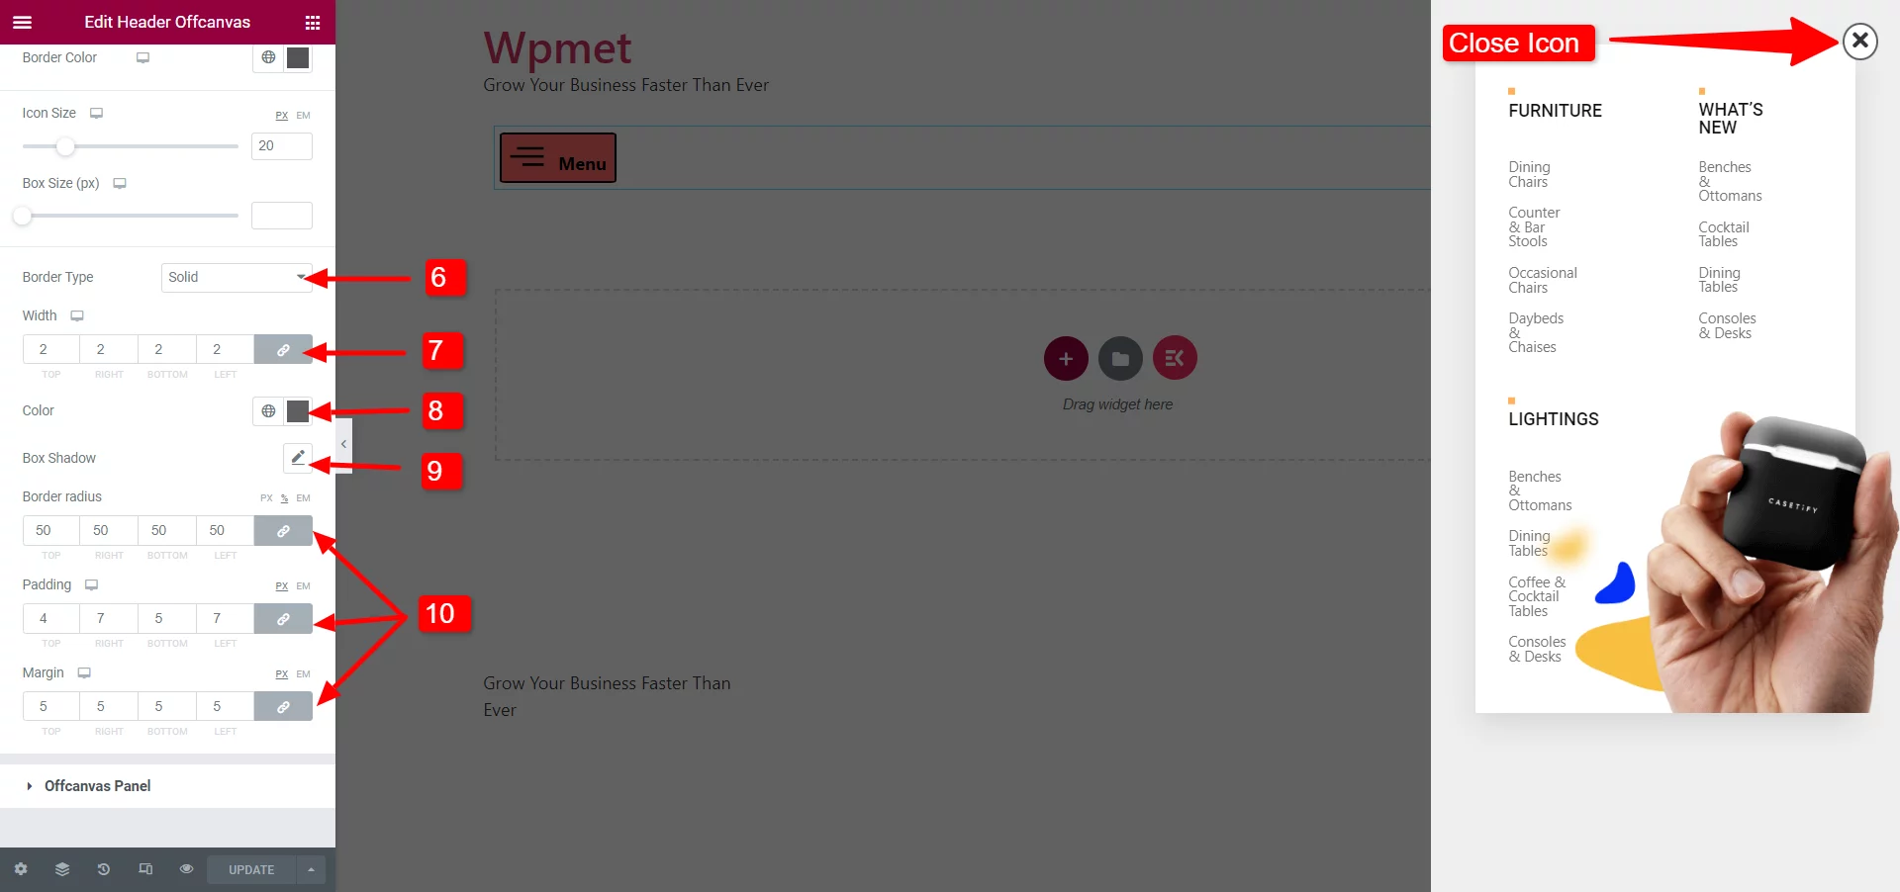Screen dimensions: 1900x892
Task: Open WHAT'S NEW menu heading
Action: tap(1731, 119)
